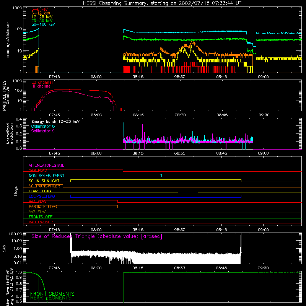This screenshot has height=306, width=306.
Task: Click the Normalized modulation axis label
Action: [9, 133]
